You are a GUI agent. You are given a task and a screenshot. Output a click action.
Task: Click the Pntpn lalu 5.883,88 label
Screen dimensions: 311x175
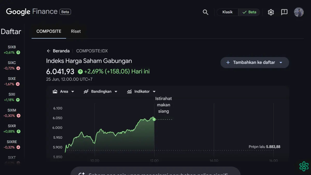click(x=264, y=147)
